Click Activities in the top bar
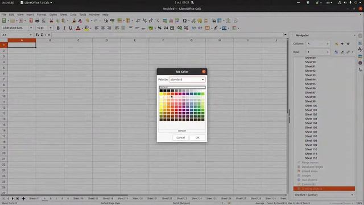The width and height of the screenshot is (364, 205). point(8,2)
